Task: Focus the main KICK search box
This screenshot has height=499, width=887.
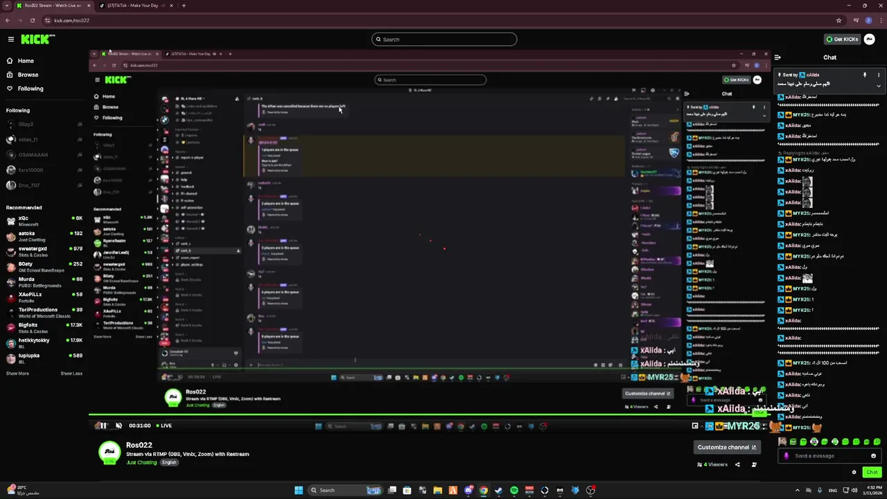Action: (444, 40)
